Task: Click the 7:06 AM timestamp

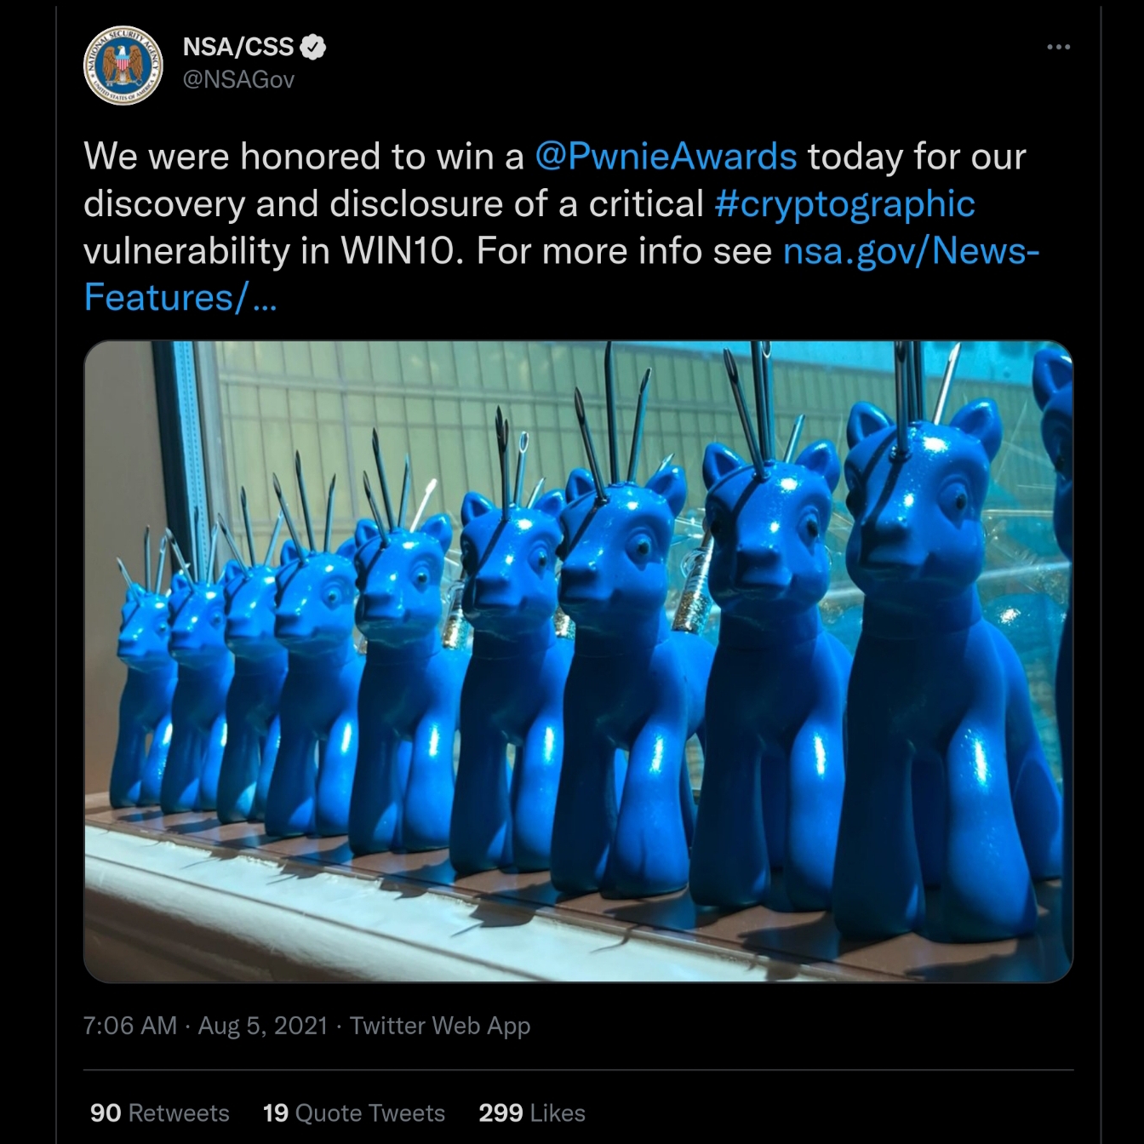Action: pos(130,1026)
